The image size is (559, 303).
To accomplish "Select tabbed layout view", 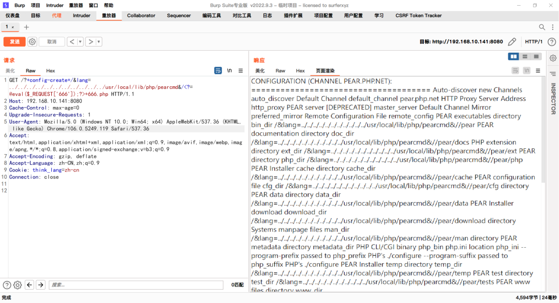I will [x=536, y=56].
